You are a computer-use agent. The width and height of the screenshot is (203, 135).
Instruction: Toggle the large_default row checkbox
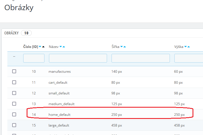coord(14,125)
